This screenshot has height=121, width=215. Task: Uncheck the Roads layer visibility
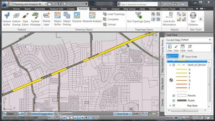coord(174,100)
